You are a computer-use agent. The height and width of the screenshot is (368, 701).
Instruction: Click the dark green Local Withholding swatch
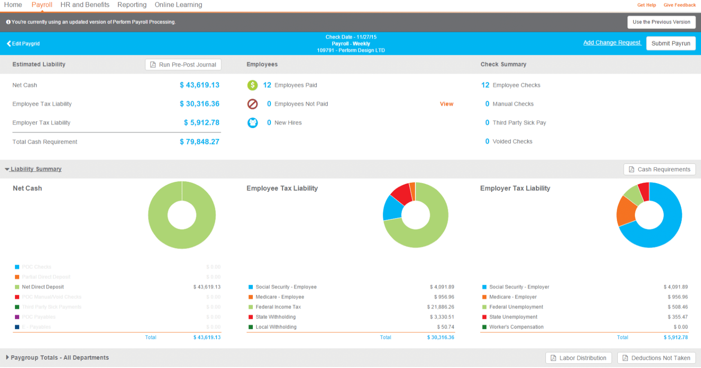point(251,327)
